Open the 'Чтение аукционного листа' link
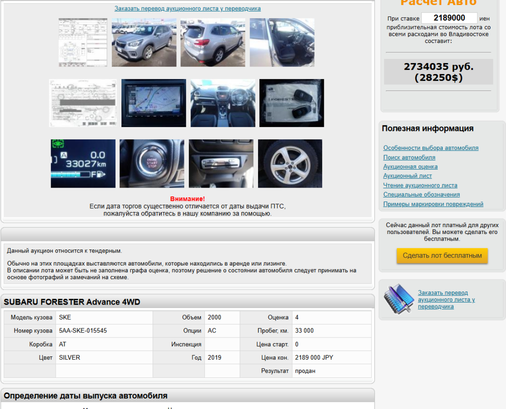506x409 pixels. (x=420, y=185)
